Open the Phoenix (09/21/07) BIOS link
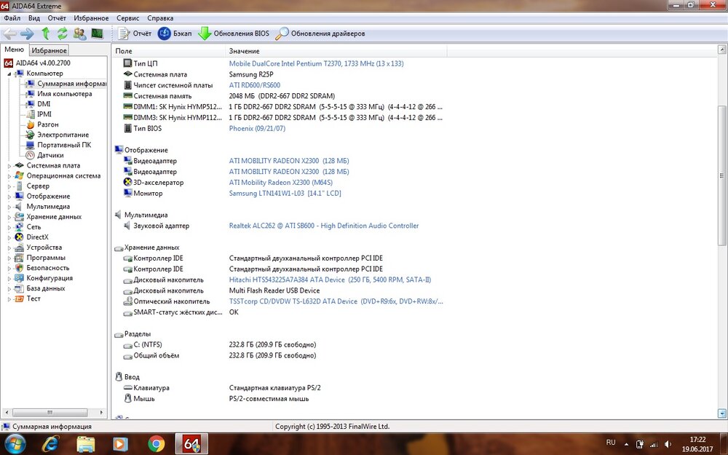Image resolution: width=728 pixels, height=455 pixels. (x=257, y=128)
